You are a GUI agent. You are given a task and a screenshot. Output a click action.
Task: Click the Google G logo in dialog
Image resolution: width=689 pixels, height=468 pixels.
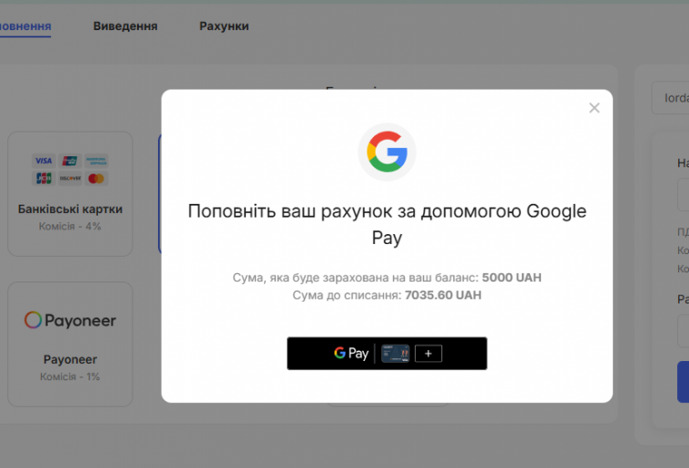pyautogui.click(x=387, y=152)
